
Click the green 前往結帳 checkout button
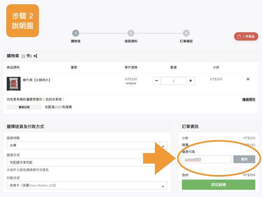click(219, 185)
